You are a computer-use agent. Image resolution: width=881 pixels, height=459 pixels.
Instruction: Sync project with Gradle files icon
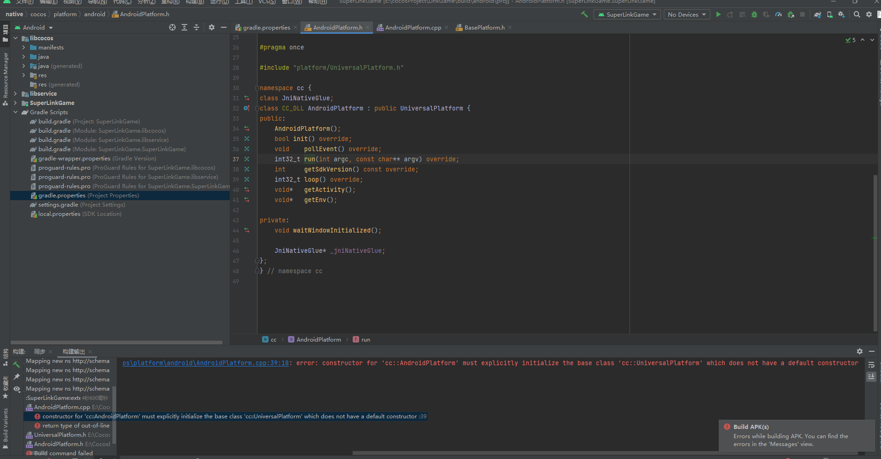tap(818, 14)
